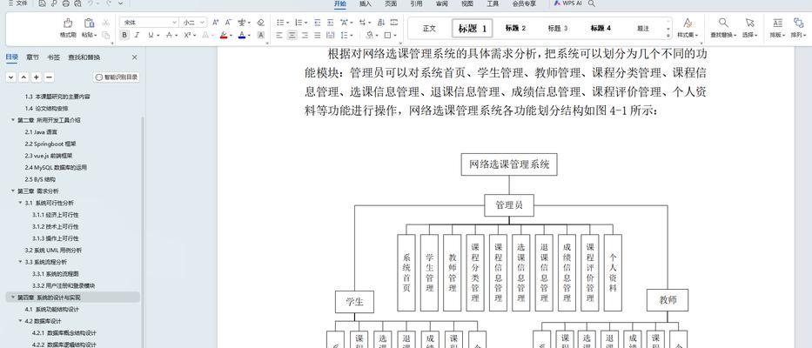Switch to the 插入 ribbon tab

point(366,3)
